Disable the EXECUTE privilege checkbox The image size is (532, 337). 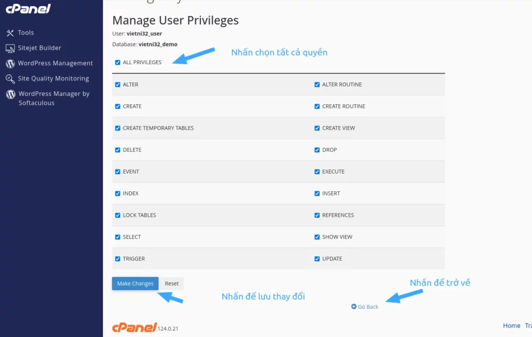point(317,171)
